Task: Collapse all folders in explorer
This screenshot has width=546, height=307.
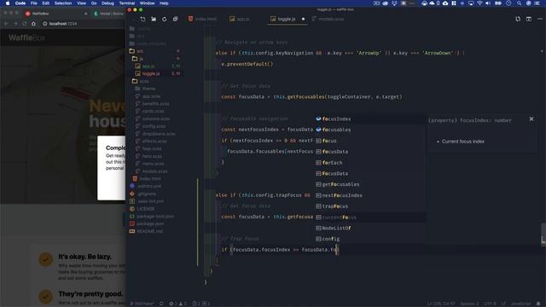Action: pyautogui.click(x=175, y=19)
